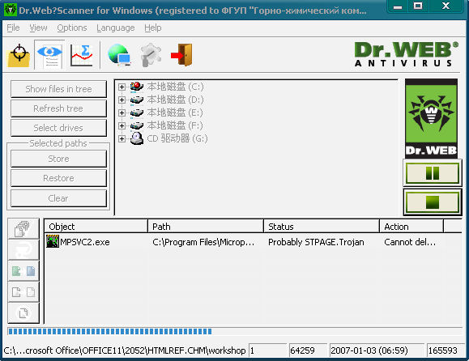The height and width of the screenshot is (361, 469).
Task: Click the status bar value 165593
Action: (x=446, y=350)
